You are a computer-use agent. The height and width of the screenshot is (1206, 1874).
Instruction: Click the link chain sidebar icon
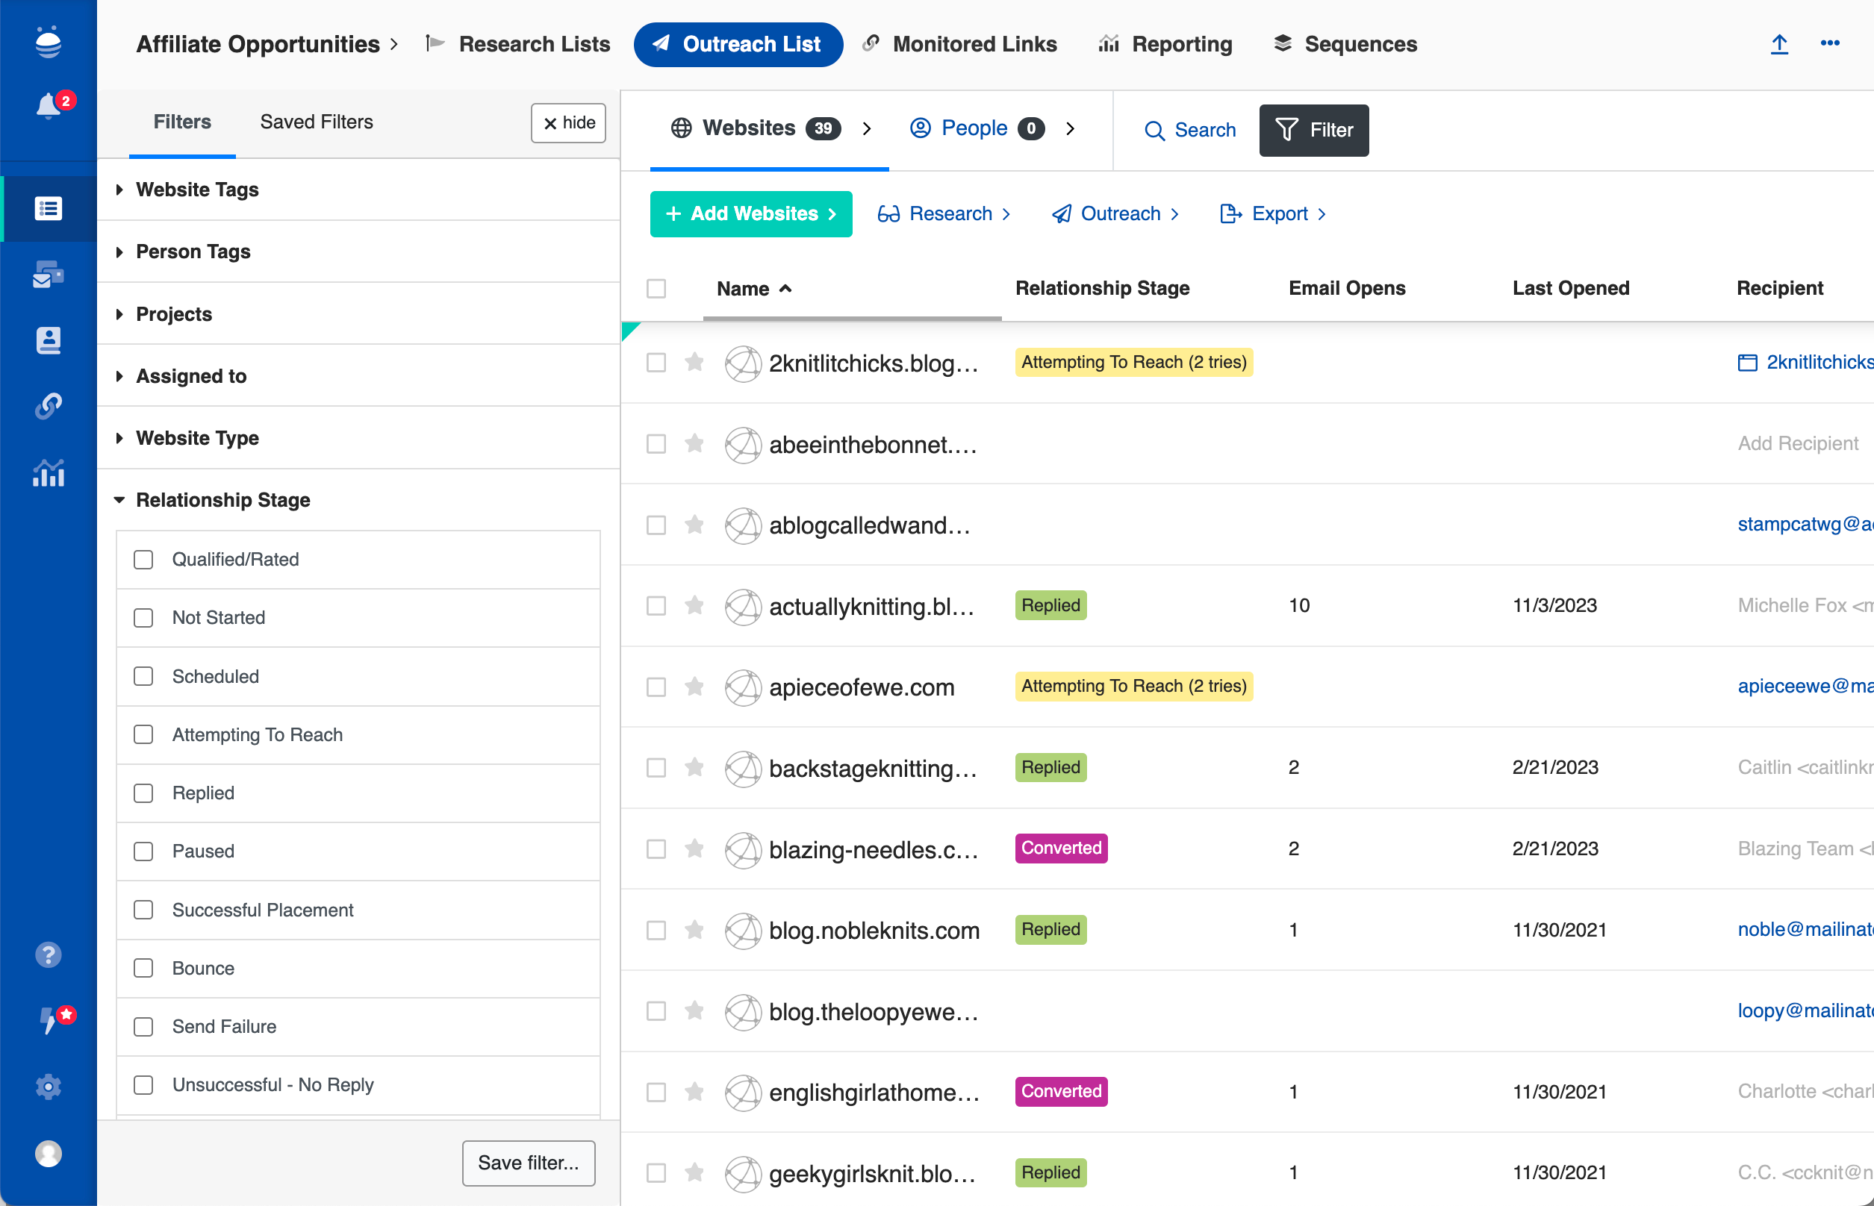point(48,406)
